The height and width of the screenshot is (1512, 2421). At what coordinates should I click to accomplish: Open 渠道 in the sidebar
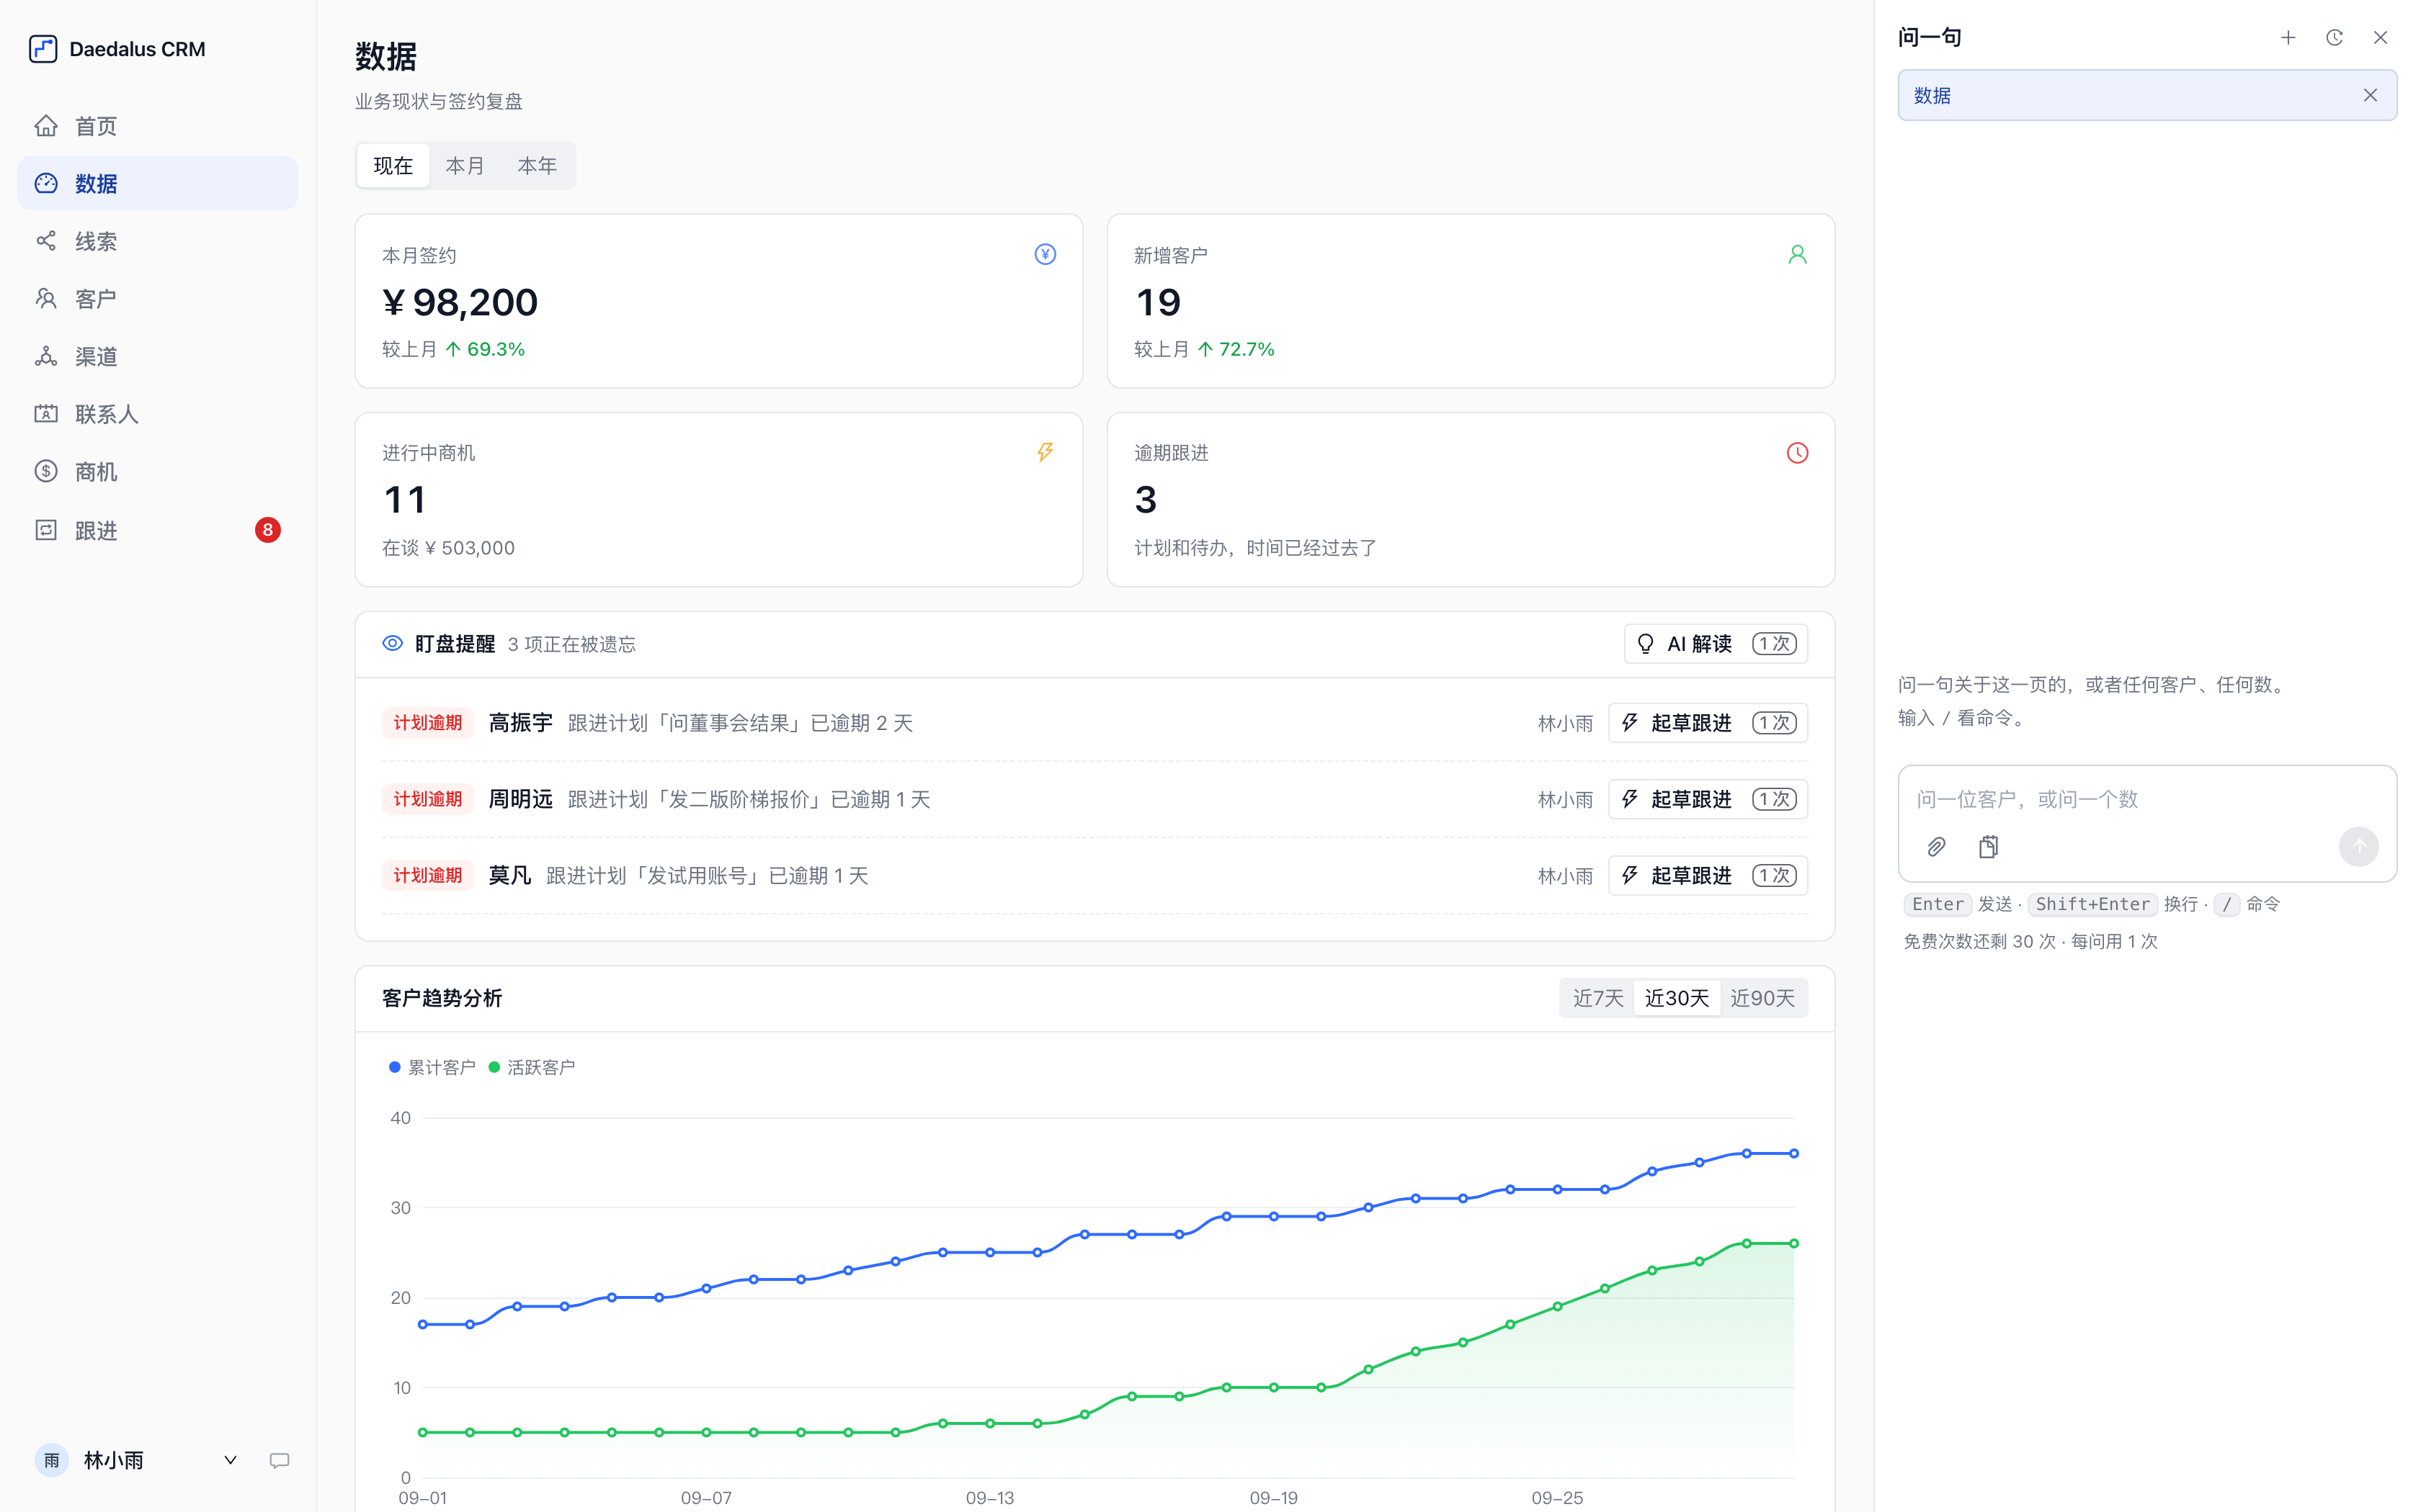157,356
